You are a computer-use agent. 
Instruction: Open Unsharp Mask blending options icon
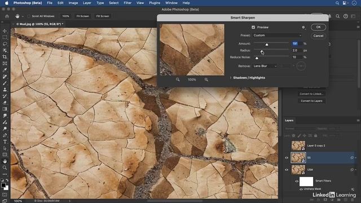coord(353,189)
